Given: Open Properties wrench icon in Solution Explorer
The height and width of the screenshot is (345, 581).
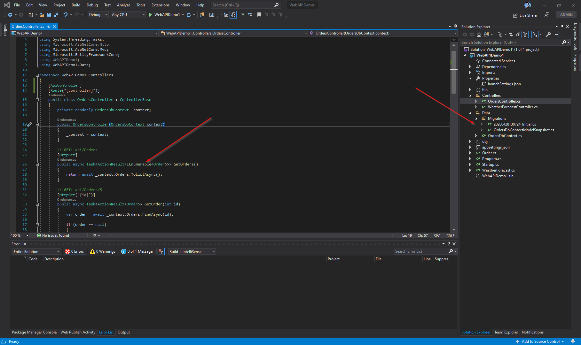Looking at the screenshot, I should tap(548, 34).
